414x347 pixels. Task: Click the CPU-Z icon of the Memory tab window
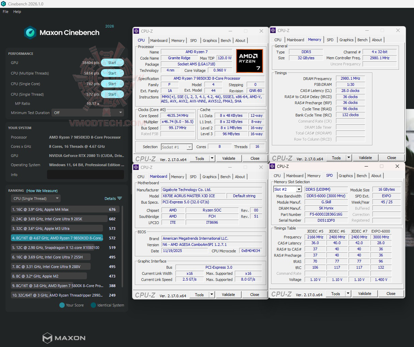tap(273, 30)
